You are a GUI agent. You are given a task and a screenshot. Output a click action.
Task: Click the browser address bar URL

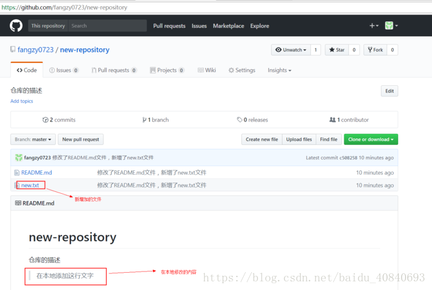pyautogui.click(x=64, y=7)
